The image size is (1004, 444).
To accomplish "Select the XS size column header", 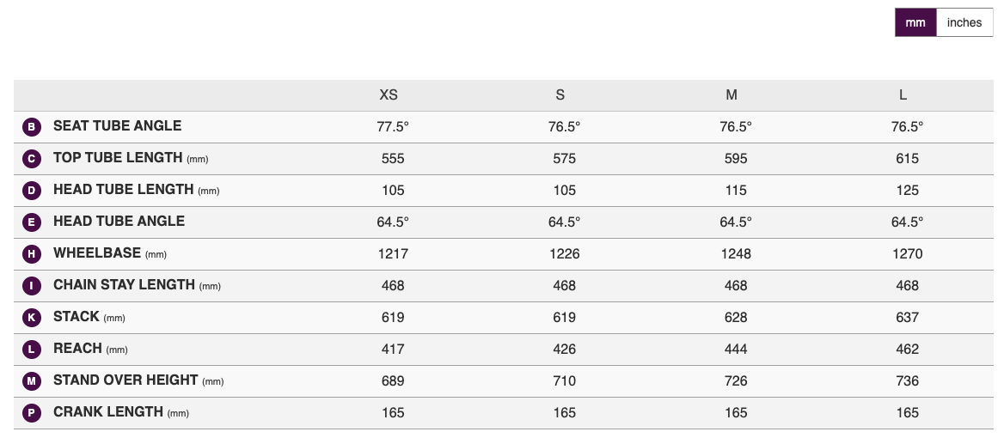I will 389,94.
